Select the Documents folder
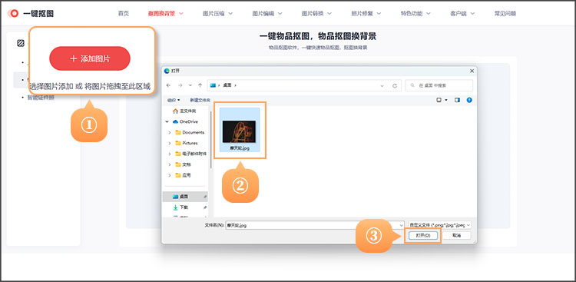This screenshot has height=282, width=576. point(190,132)
